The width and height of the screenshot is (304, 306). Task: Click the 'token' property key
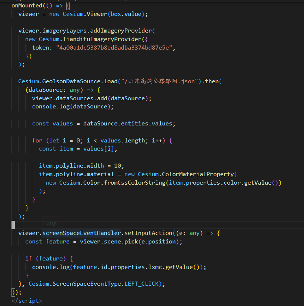coord(41,48)
